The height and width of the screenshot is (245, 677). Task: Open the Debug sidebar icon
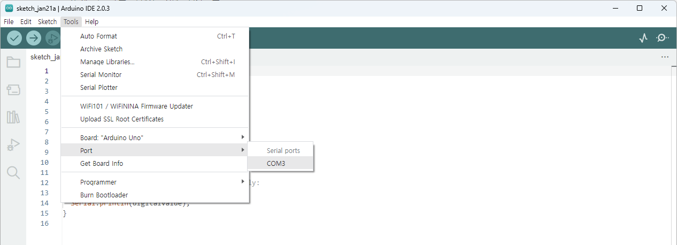(x=13, y=144)
